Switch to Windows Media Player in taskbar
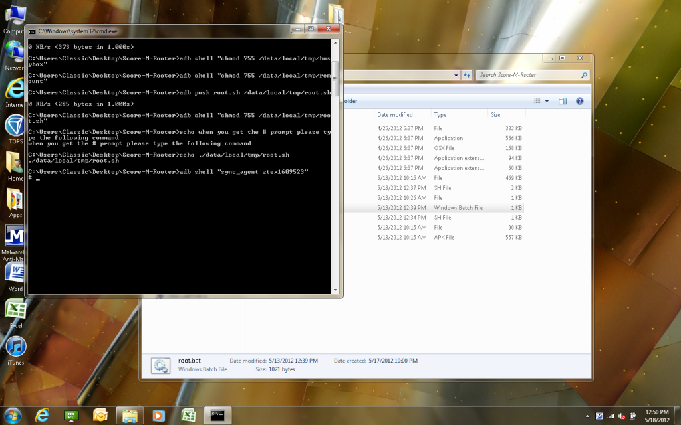 [x=159, y=415]
